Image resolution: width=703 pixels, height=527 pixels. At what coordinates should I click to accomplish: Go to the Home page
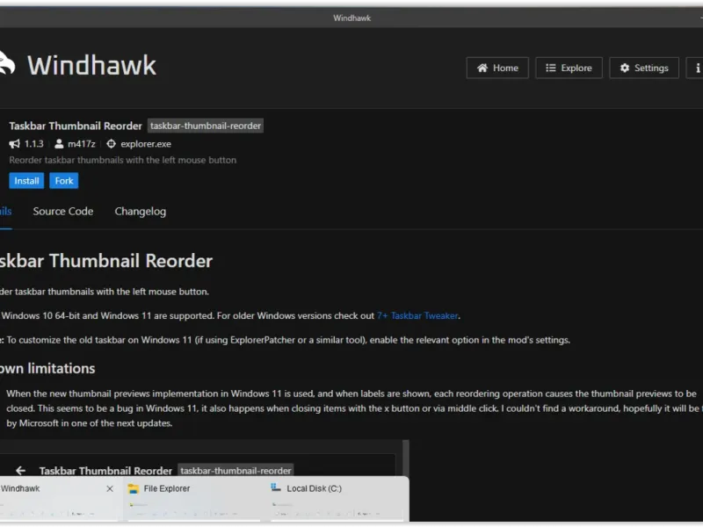click(497, 69)
